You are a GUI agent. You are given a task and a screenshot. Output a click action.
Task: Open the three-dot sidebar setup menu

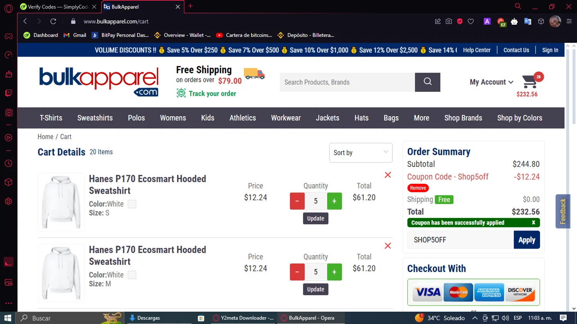[8, 303]
